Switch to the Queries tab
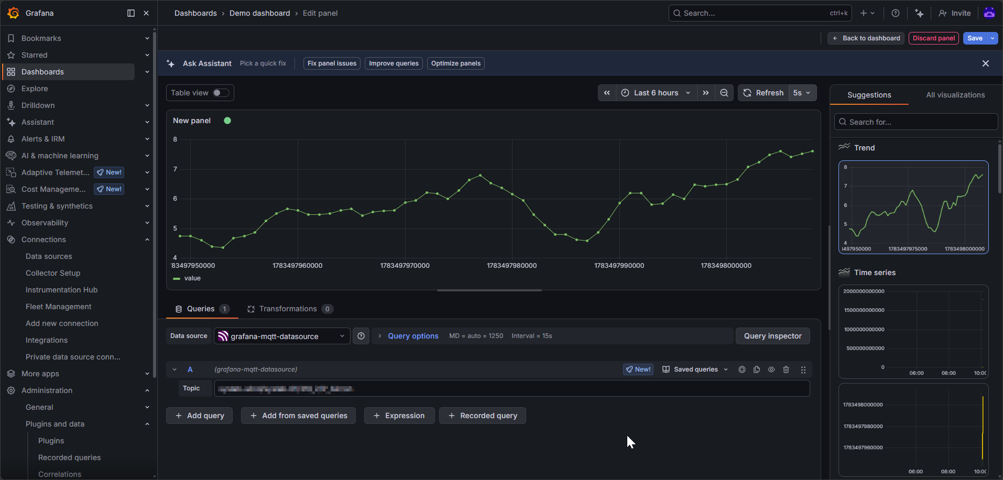This screenshot has height=480, width=1003. pyautogui.click(x=202, y=309)
